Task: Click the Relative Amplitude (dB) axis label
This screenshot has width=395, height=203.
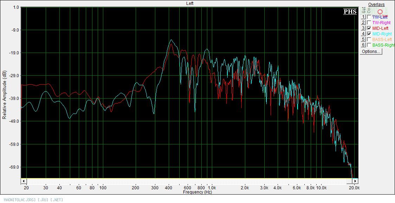Action: [x=5, y=95]
